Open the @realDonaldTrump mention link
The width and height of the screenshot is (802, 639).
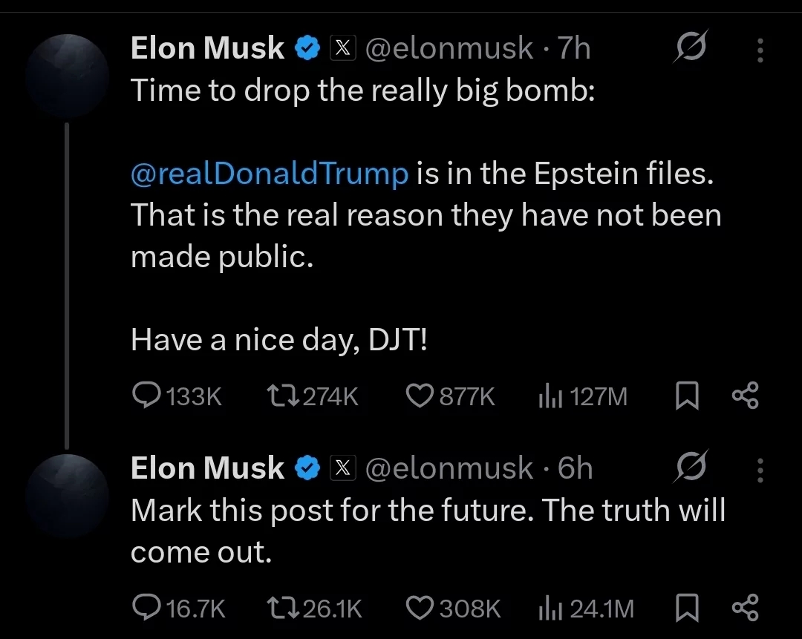(x=270, y=174)
